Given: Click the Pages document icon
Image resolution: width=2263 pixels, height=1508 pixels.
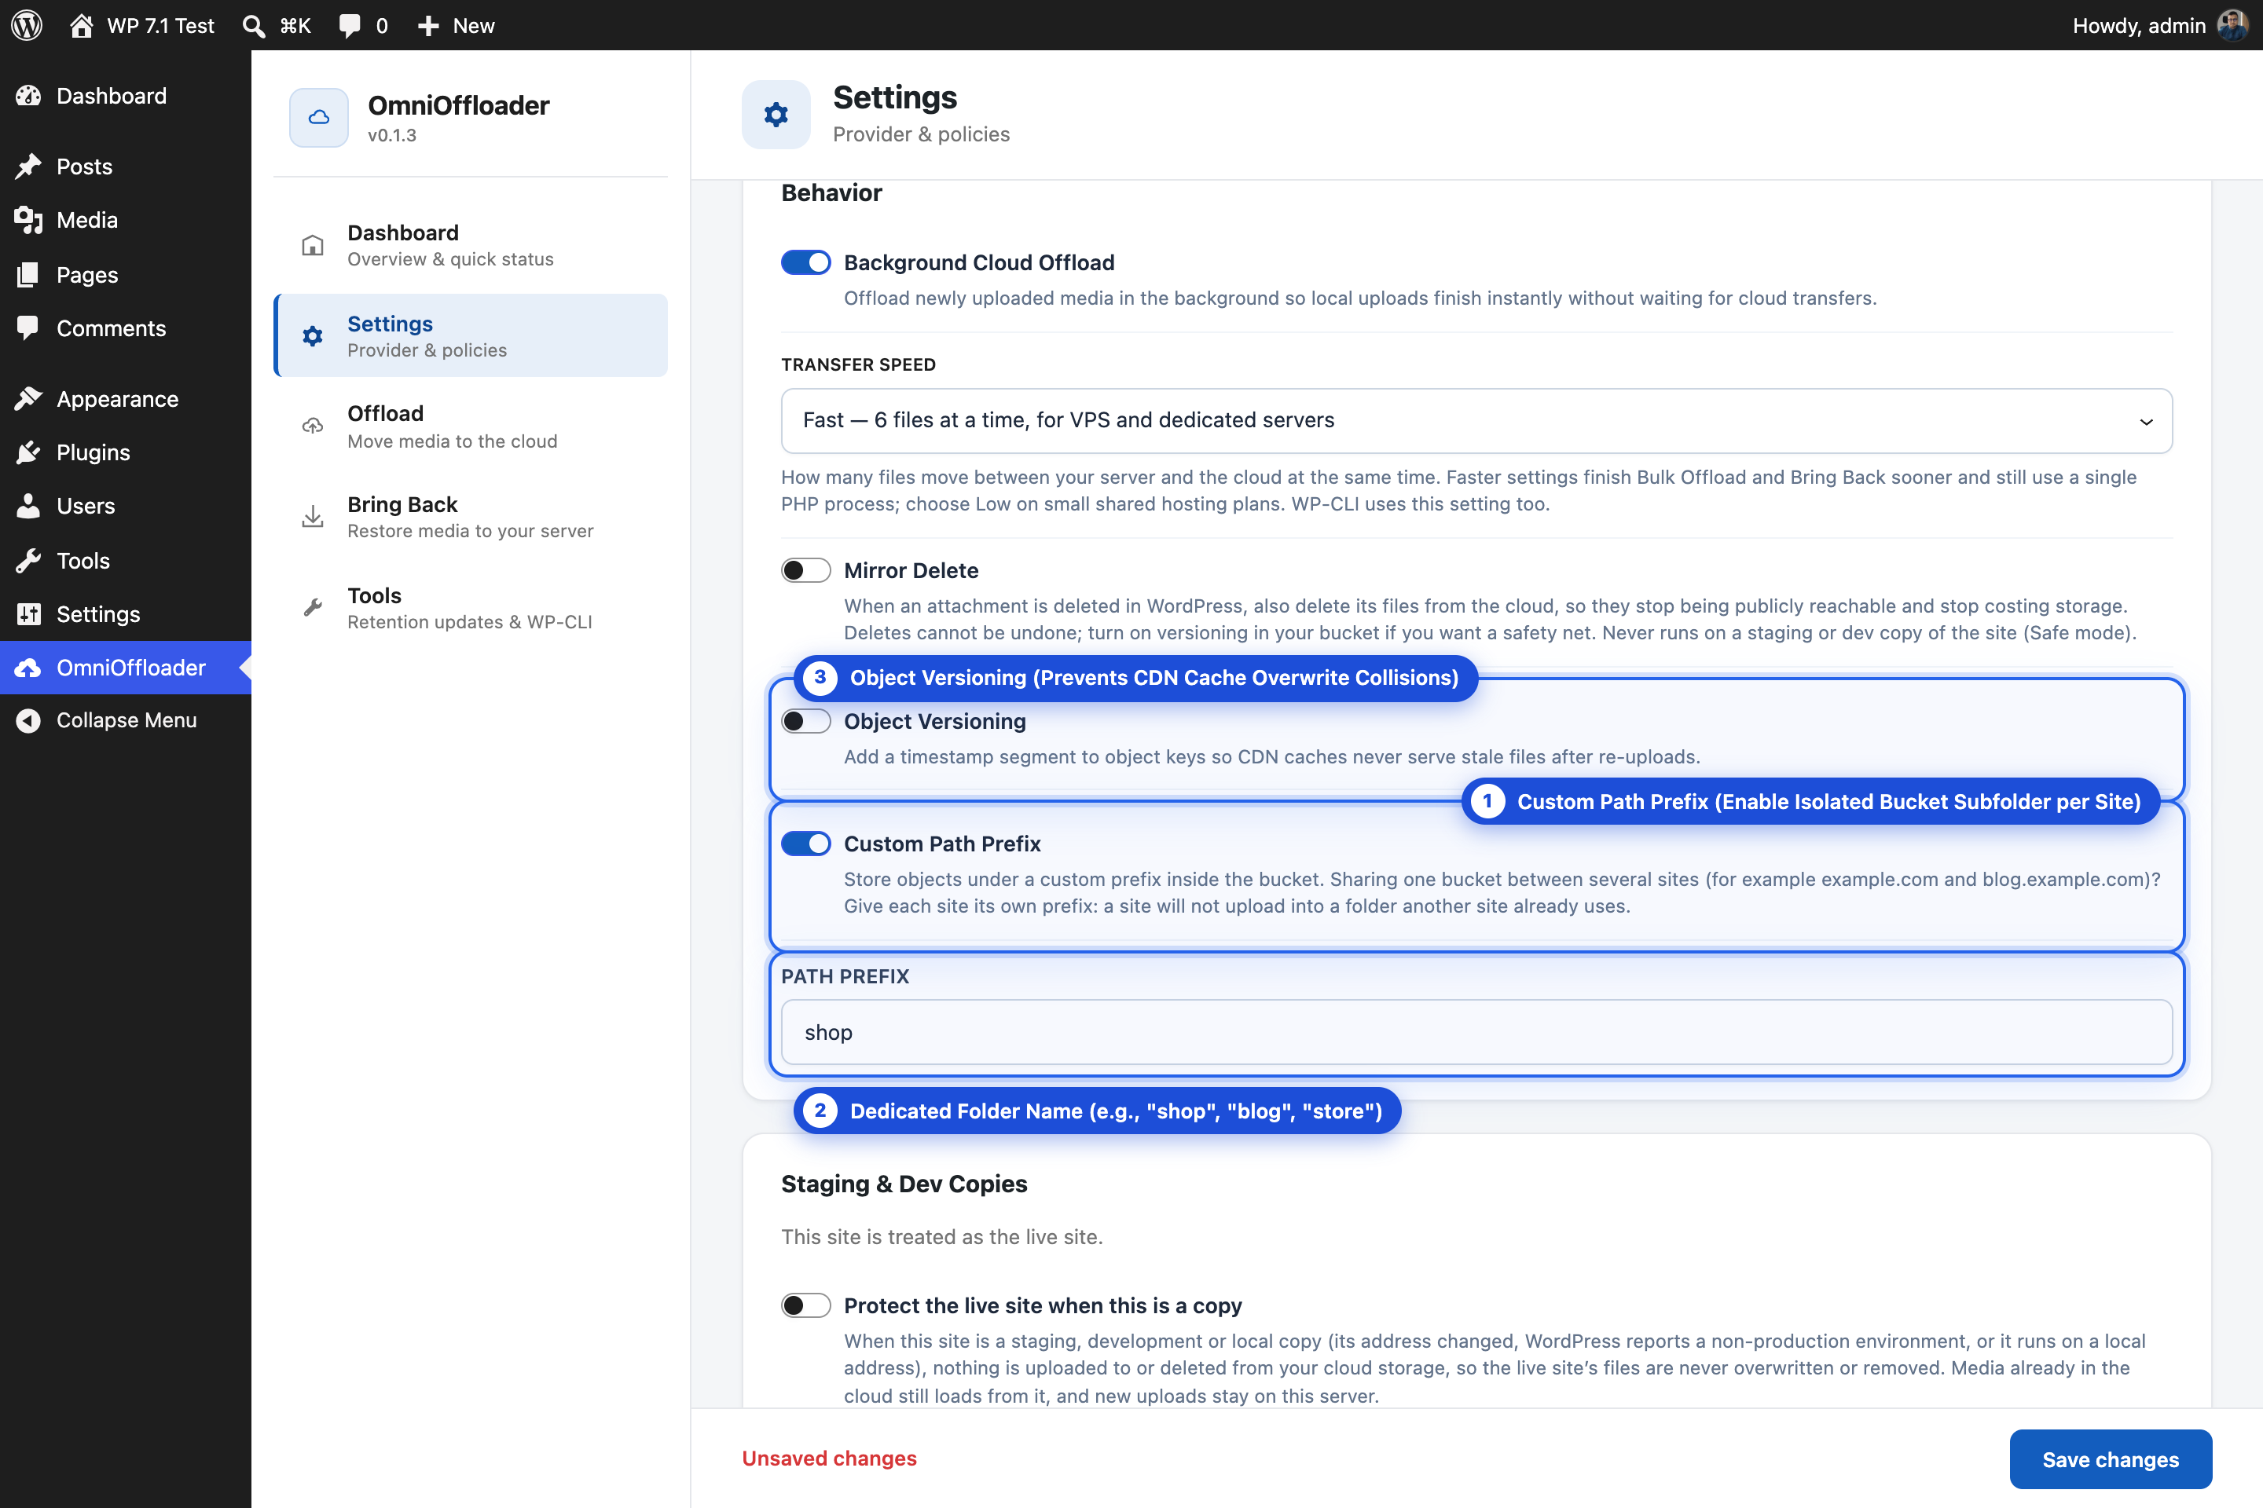Looking at the screenshot, I should coord(29,275).
